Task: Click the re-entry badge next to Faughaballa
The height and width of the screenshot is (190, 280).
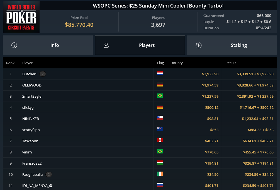Action: (x=49, y=174)
